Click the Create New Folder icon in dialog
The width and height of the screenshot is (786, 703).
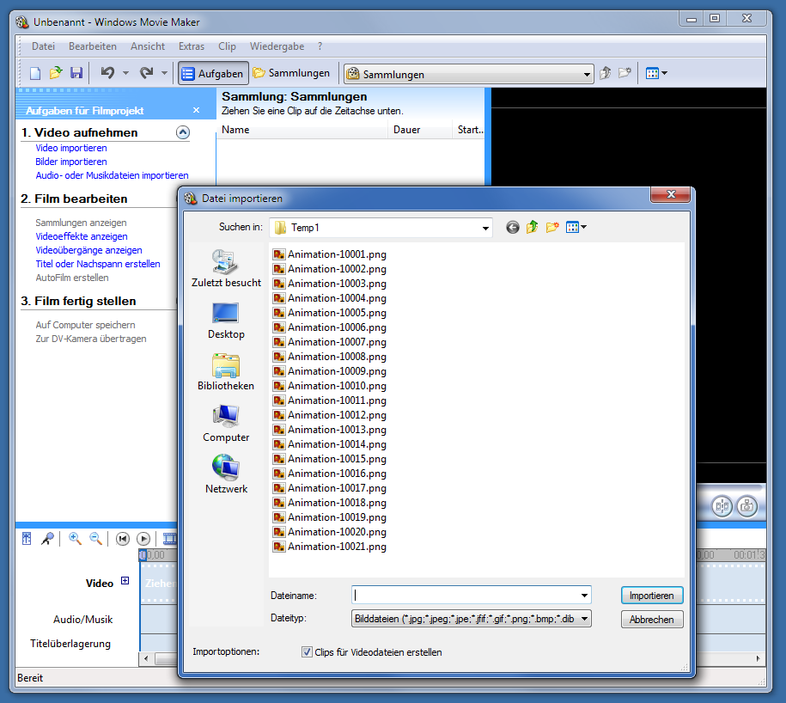tap(552, 228)
